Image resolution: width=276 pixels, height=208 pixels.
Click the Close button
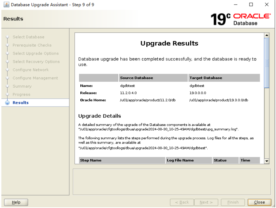point(259,202)
